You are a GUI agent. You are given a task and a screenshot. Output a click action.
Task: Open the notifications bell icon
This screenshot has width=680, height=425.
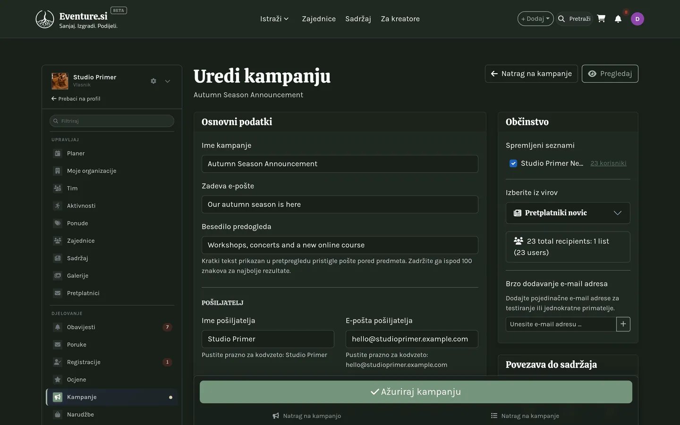coord(618,19)
